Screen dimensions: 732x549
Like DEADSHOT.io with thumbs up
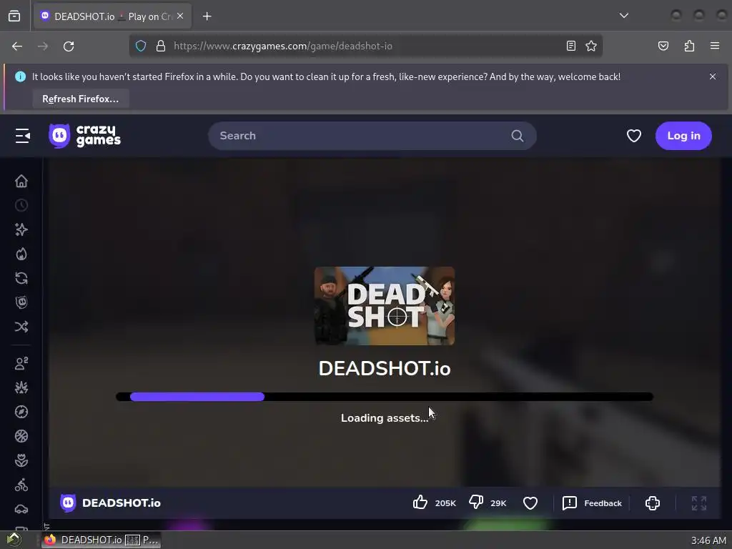point(420,503)
